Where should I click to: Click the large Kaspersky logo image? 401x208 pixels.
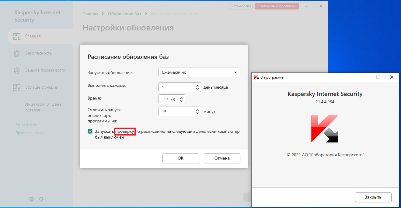point(325,129)
